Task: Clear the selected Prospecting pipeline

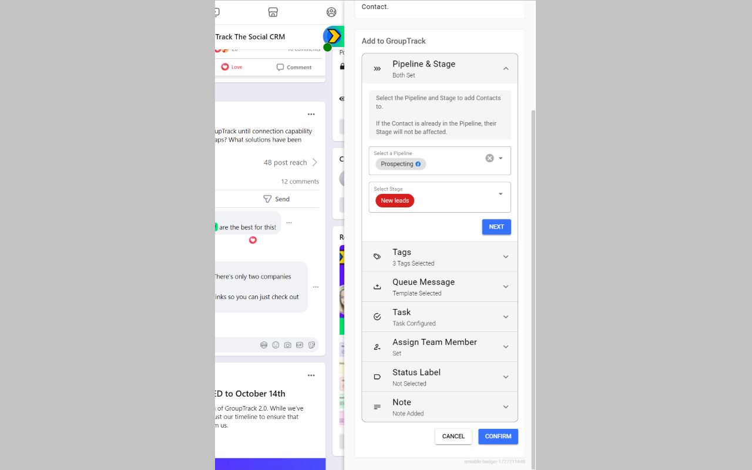Action: point(489,158)
